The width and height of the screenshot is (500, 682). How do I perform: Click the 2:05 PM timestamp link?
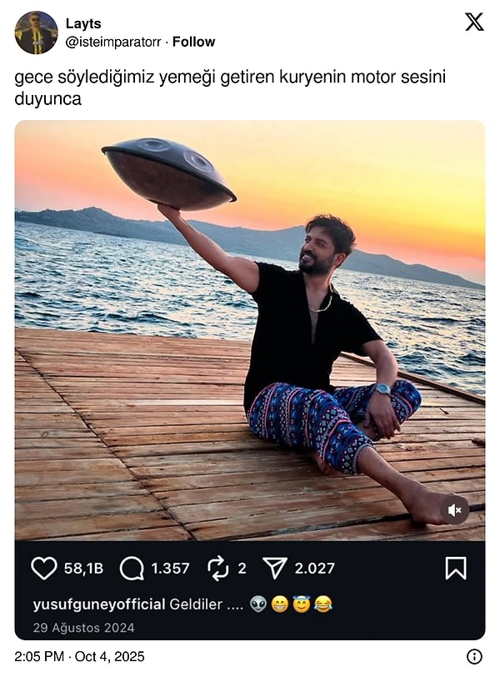(x=37, y=658)
